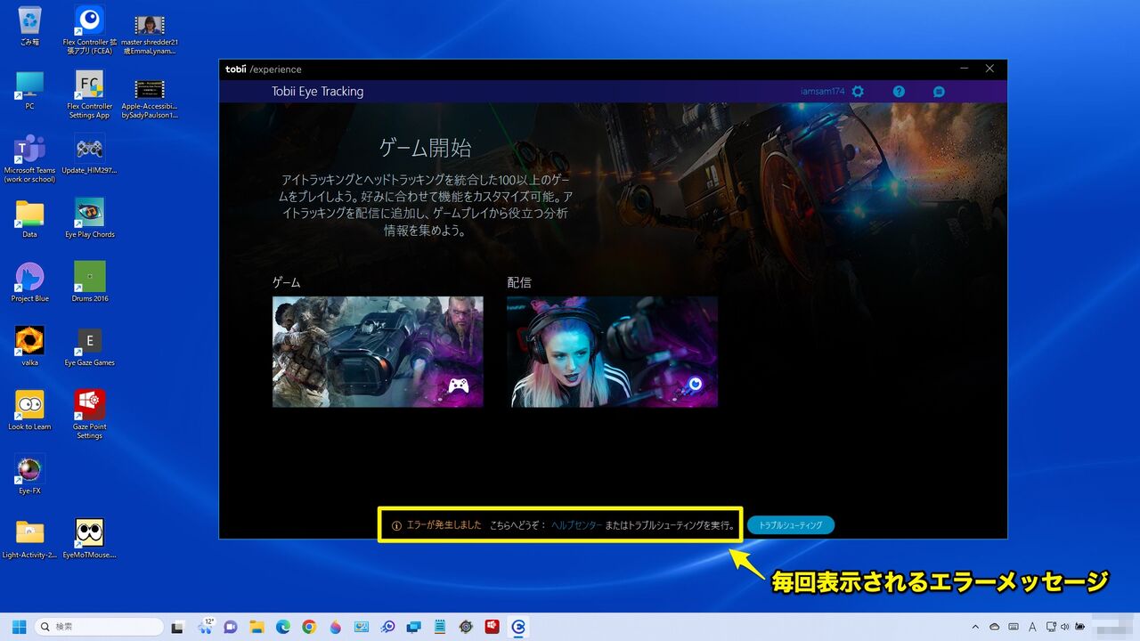Open File Explorer from the taskbar
The image size is (1140, 641).
pyautogui.click(x=256, y=627)
